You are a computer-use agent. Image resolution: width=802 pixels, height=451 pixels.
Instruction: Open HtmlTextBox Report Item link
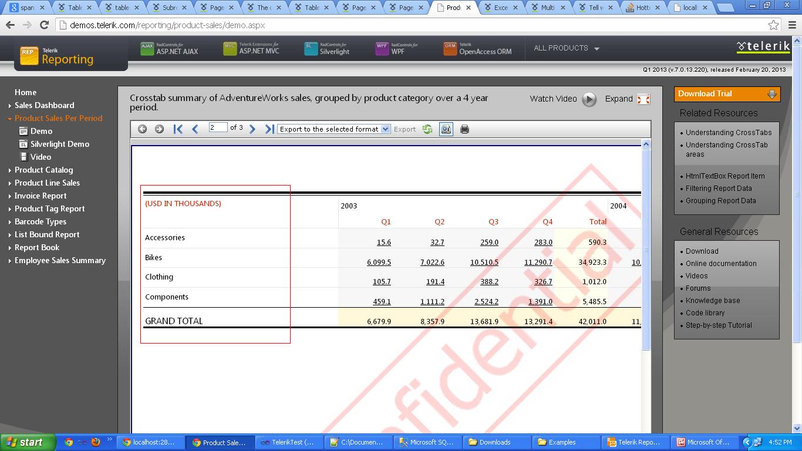pyautogui.click(x=725, y=176)
